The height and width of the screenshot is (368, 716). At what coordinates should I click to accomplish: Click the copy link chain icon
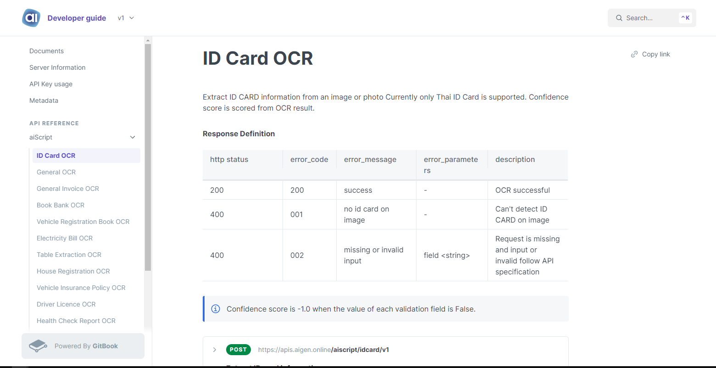click(634, 54)
